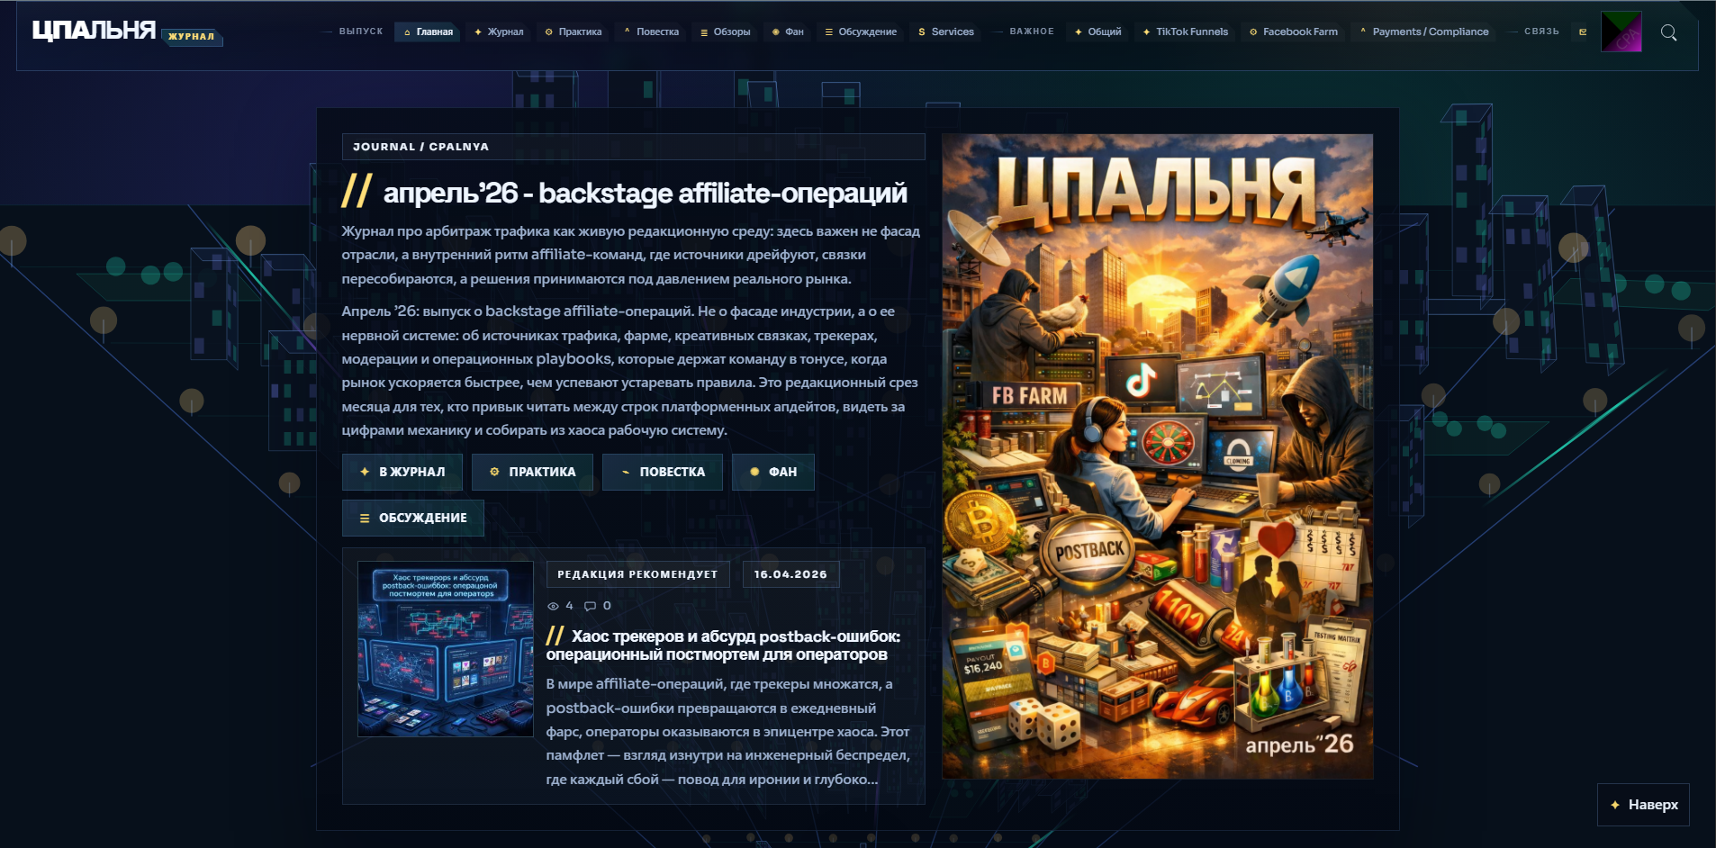Image resolution: width=1716 pixels, height=848 pixels.
Task: Open the Журнал nav item
Action: point(499,32)
